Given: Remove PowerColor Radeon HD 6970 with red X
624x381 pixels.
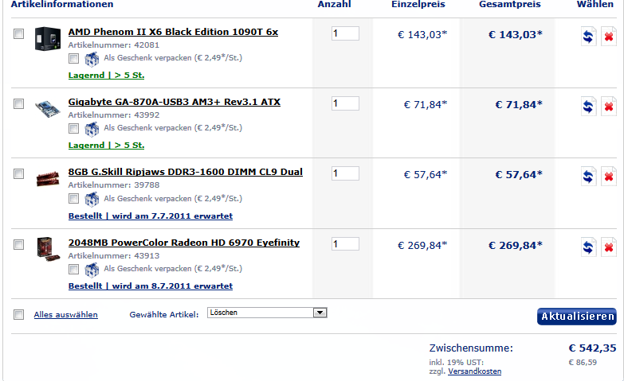Looking at the screenshot, I should 609,247.
